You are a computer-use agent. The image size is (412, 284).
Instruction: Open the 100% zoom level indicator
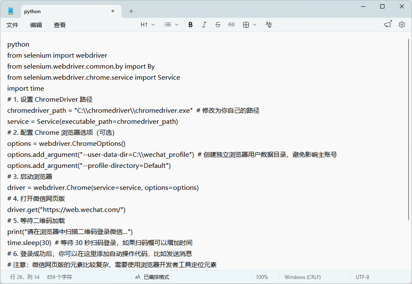262,277
